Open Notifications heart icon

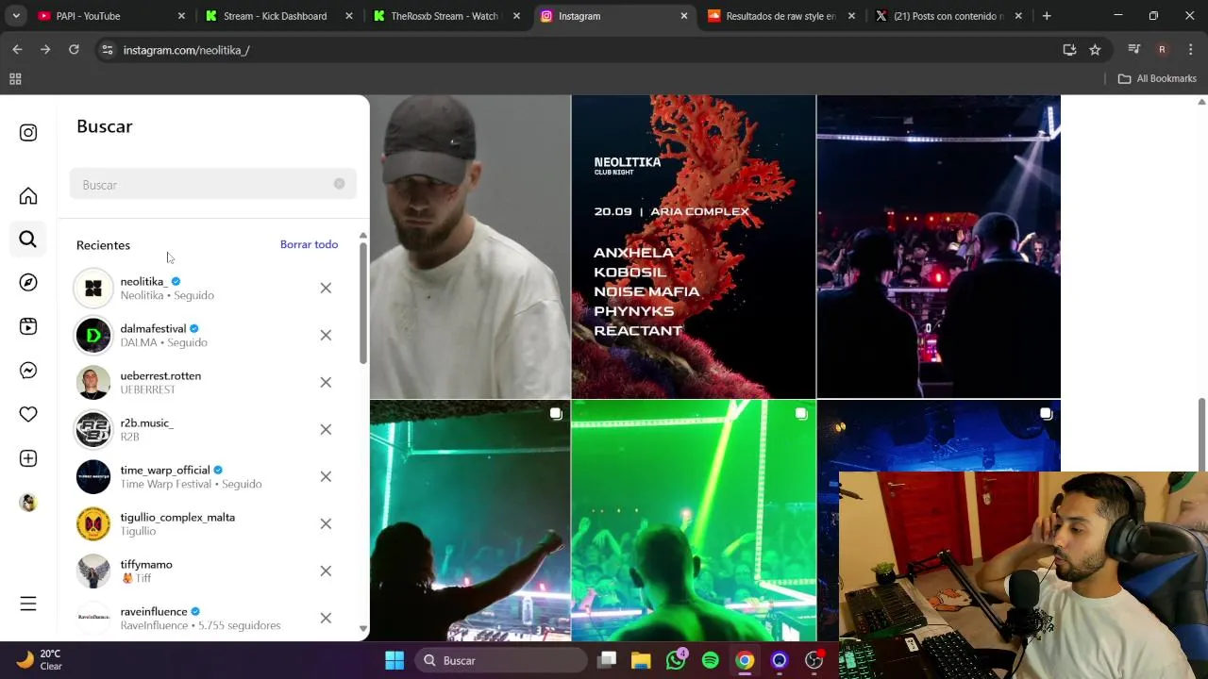coord(28,414)
